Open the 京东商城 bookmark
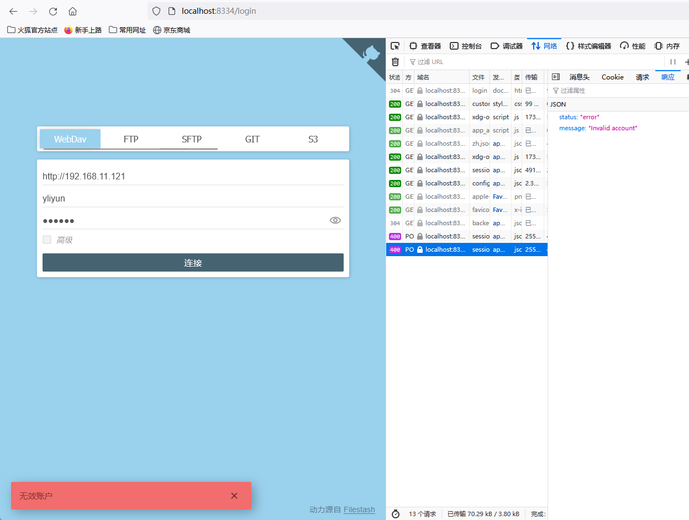The width and height of the screenshot is (689, 520). (171, 30)
